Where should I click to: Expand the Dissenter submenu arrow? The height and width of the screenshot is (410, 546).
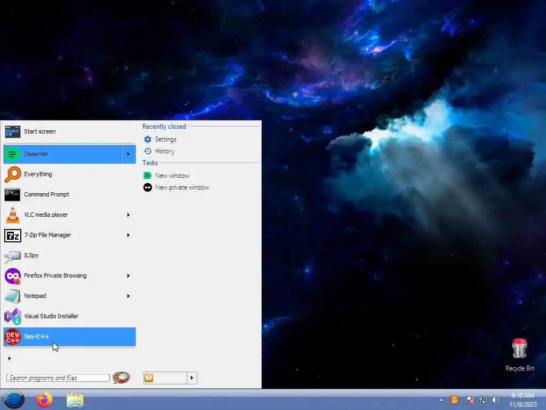click(x=129, y=154)
